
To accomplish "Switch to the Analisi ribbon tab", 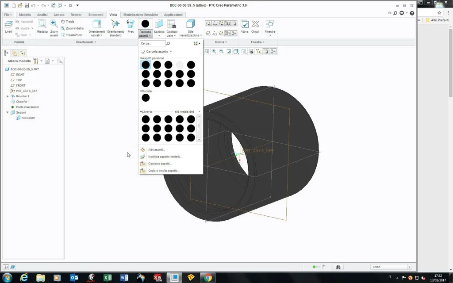I will tap(42, 15).
